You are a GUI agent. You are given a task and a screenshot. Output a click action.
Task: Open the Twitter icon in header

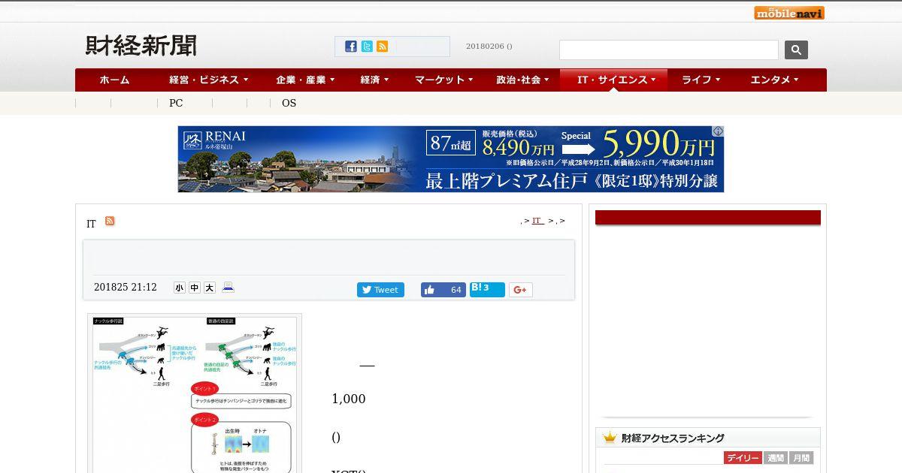click(367, 47)
